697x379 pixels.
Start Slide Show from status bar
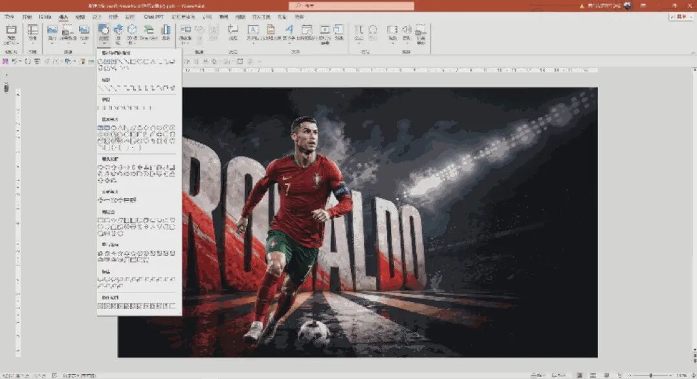(620, 376)
